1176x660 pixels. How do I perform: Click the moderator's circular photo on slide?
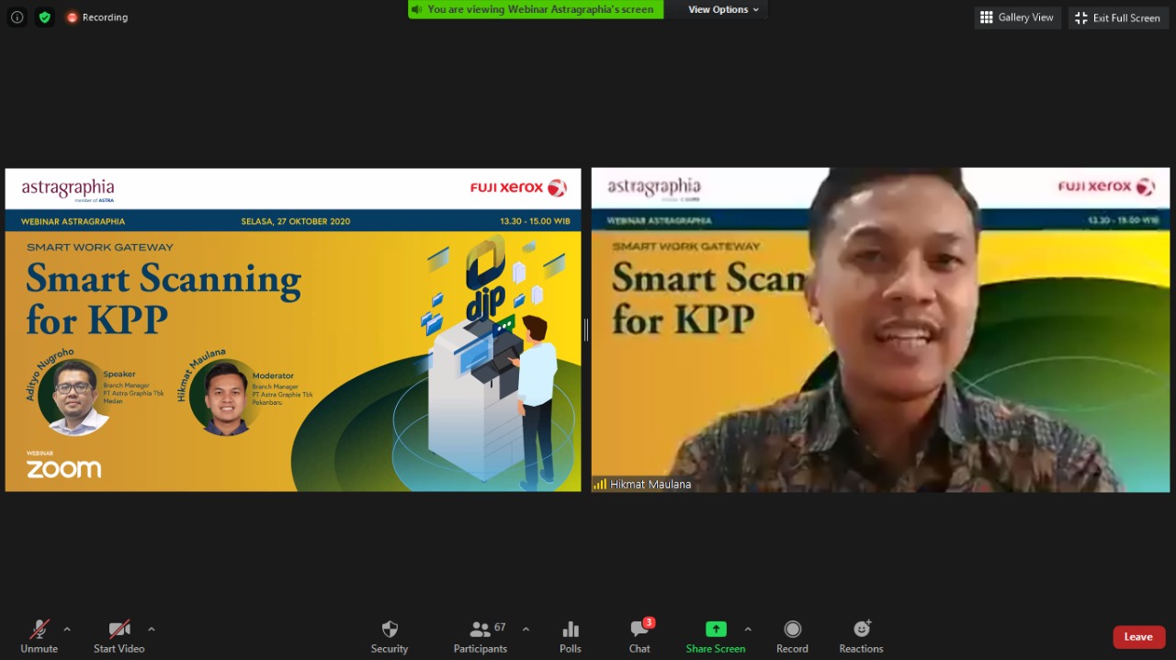pos(225,397)
